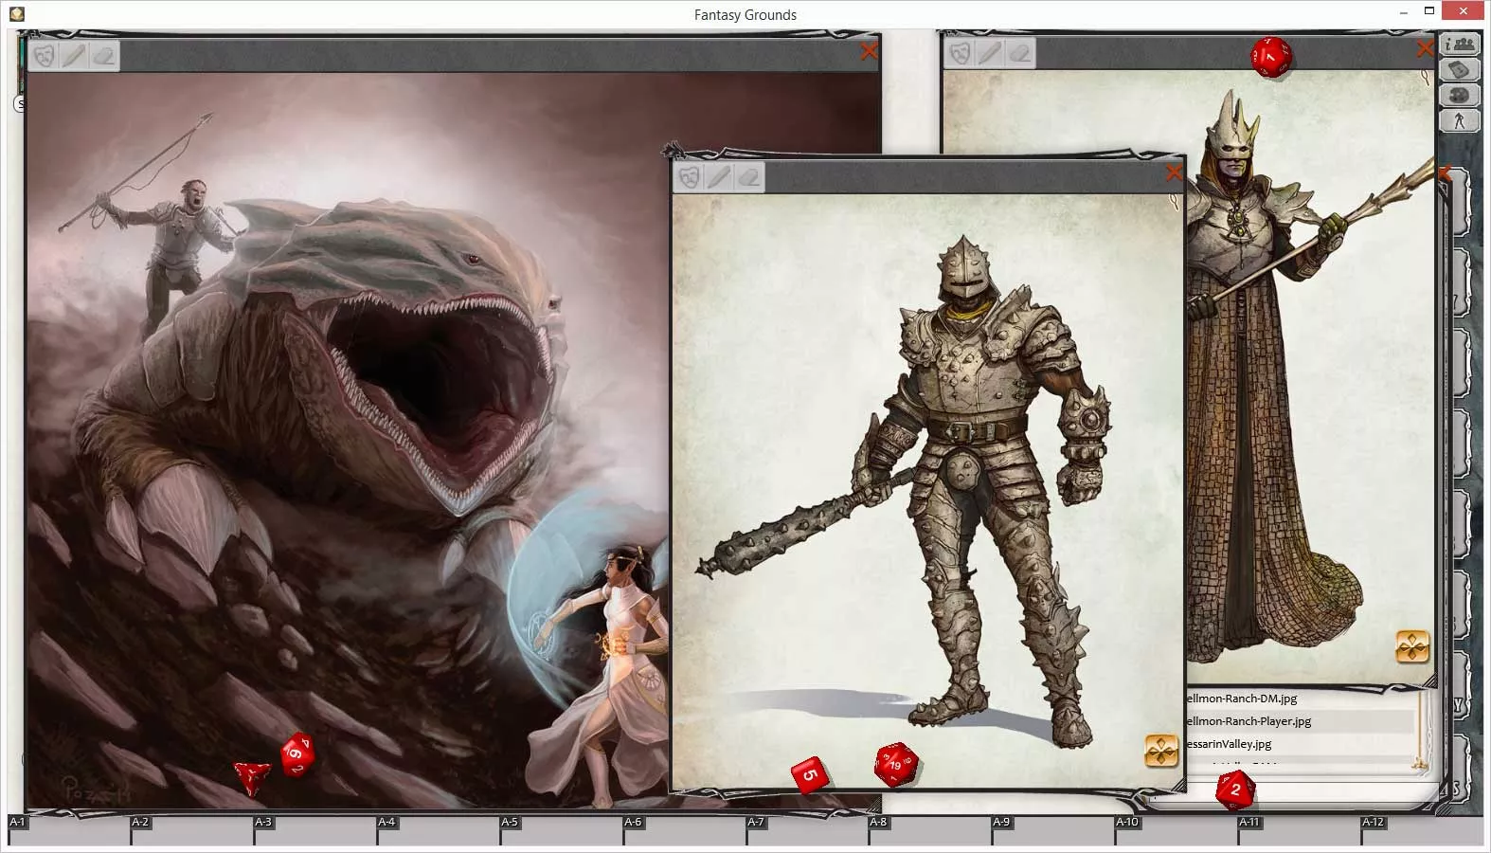Toggle the mask tool in the monster image window
Image resolution: width=1491 pixels, height=853 pixels.
pyautogui.click(x=45, y=56)
